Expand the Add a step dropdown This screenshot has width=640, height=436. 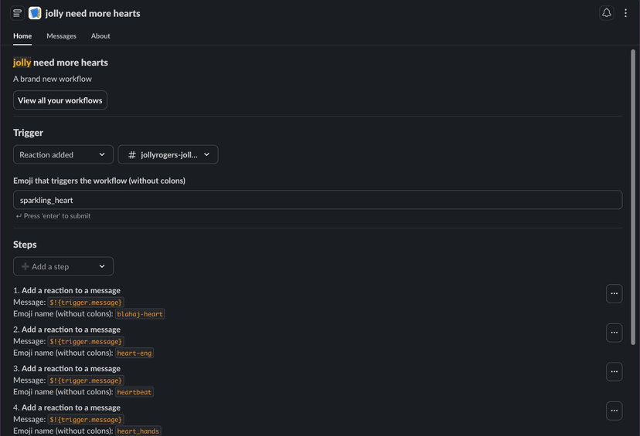tap(63, 266)
